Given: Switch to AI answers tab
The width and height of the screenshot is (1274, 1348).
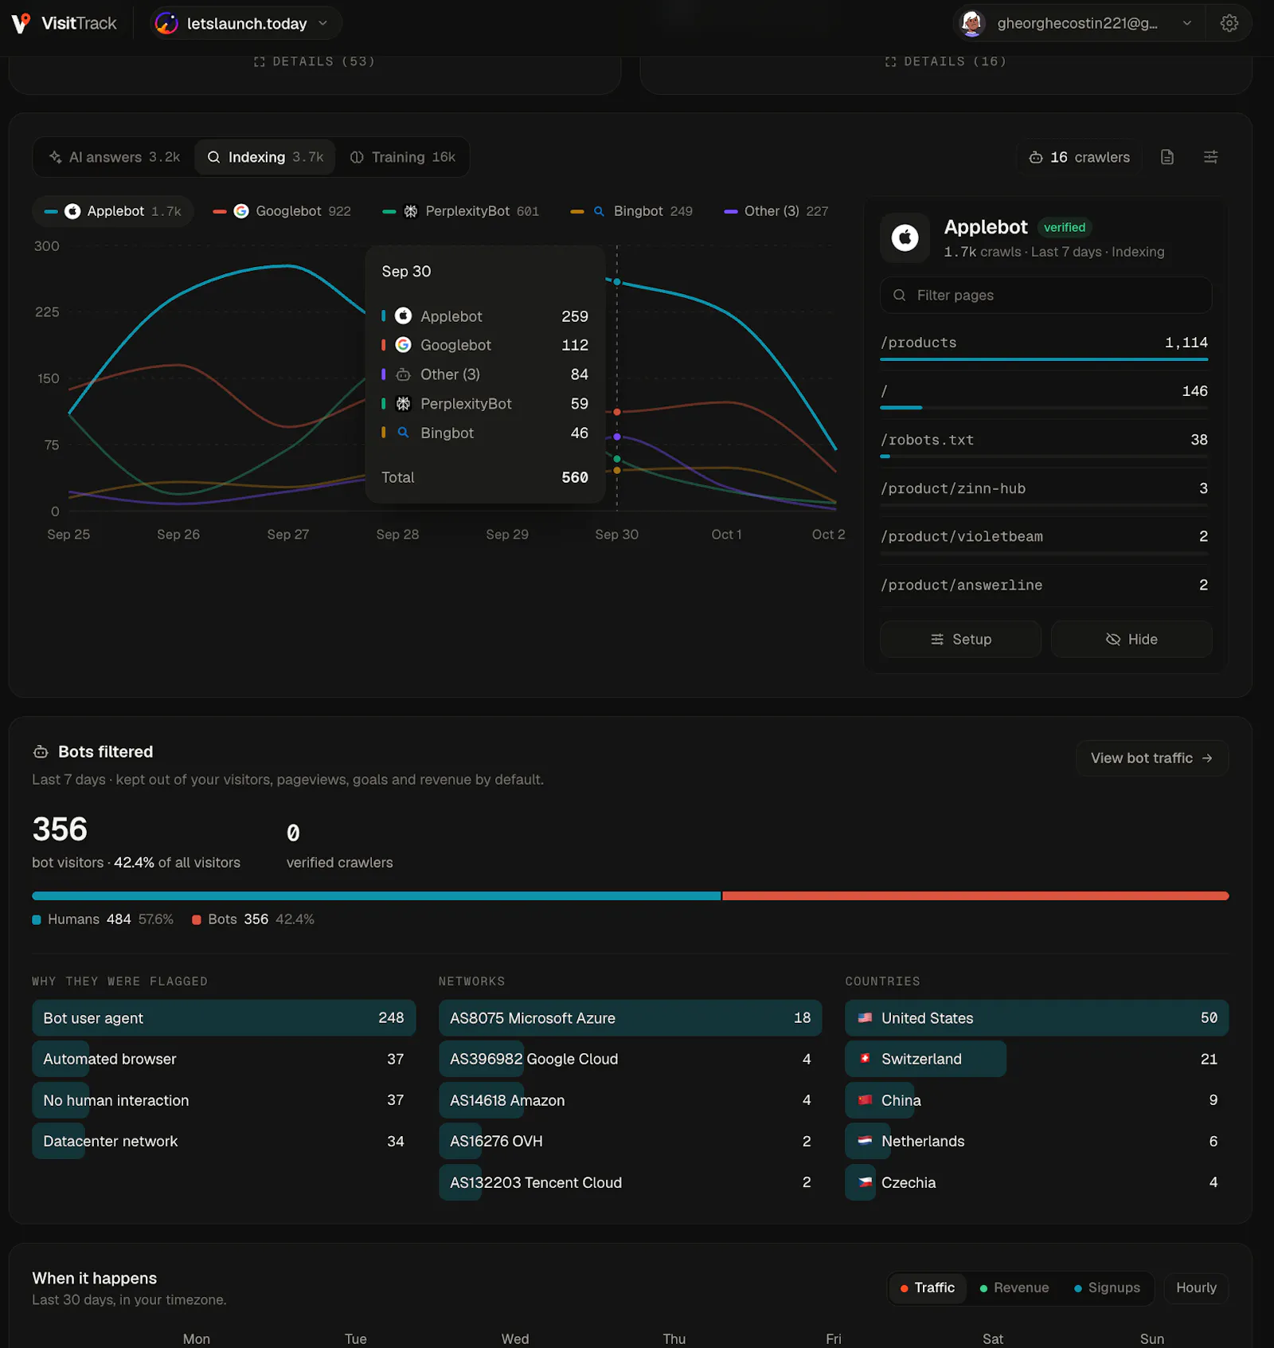Looking at the screenshot, I should point(115,157).
